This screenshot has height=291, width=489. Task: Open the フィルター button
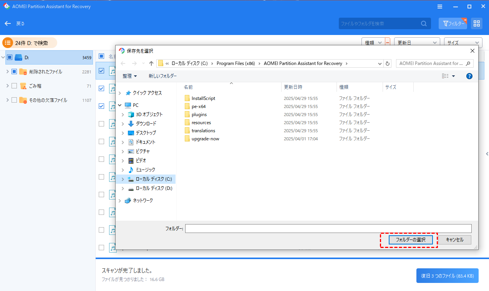click(x=453, y=23)
